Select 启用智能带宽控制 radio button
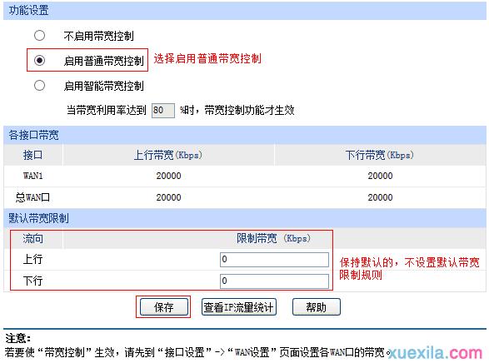The height and width of the screenshot is (363, 489). click(40, 86)
